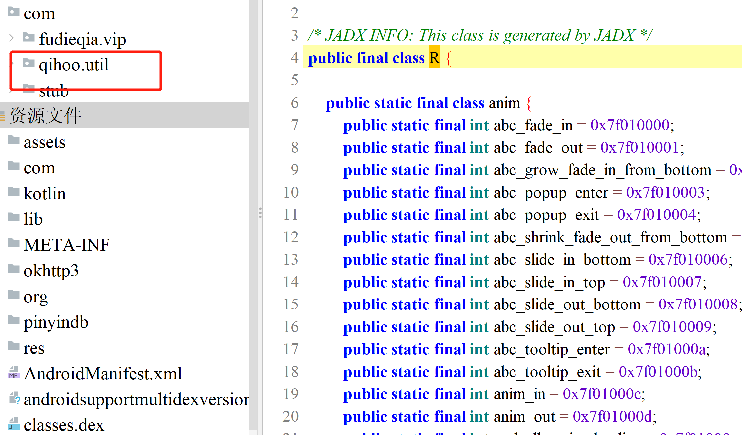Click the androidsupportmultidexversion unknown-file icon
Viewport: 742px width, 435px height.
pos(14,398)
